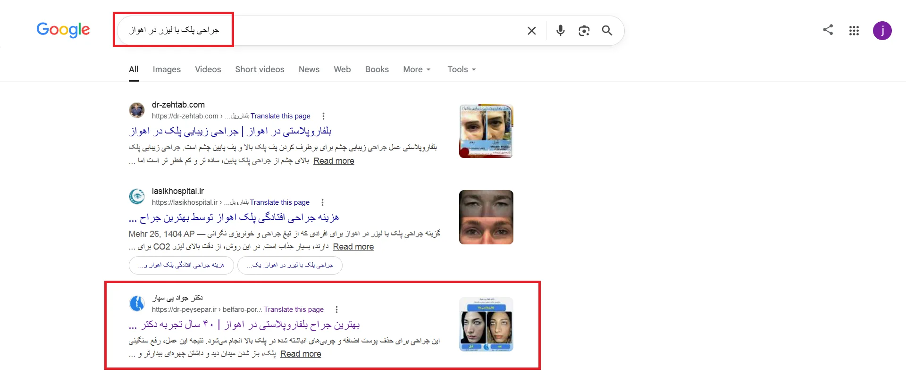Clear the search query with X
Screen dimensions: 906x376
click(x=531, y=31)
